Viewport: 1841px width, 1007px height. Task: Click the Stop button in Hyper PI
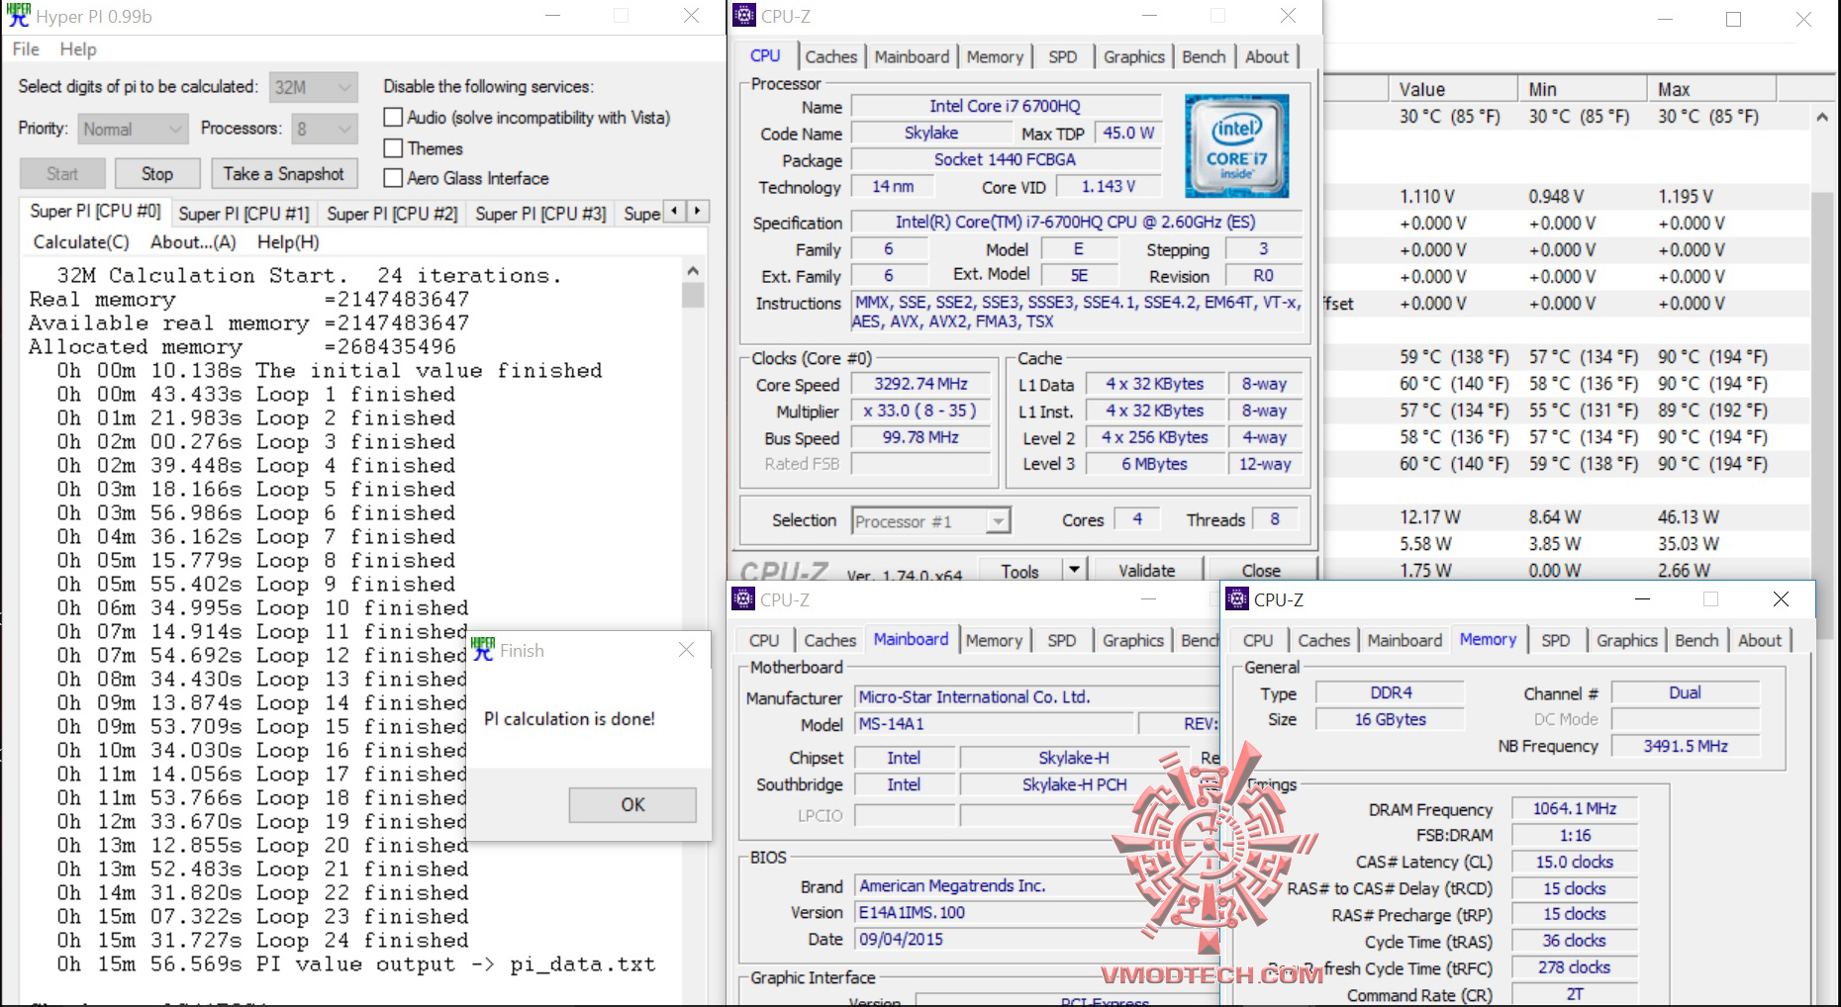click(157, 174)
